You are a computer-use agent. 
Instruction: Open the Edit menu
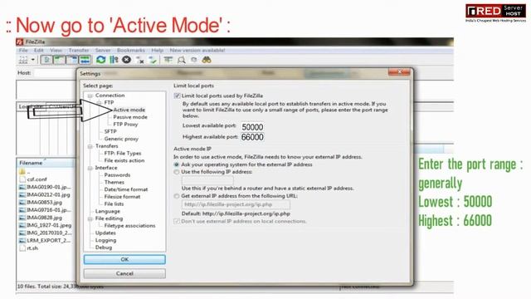click(x=39, y=50)
